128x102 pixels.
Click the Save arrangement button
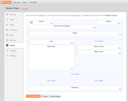point(33,96)
